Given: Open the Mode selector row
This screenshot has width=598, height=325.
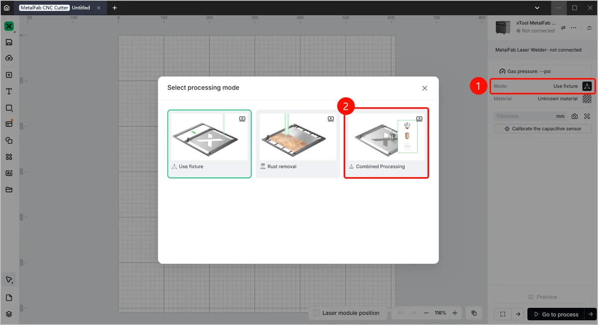Looking at the screenshot, I should coord(542,86).
